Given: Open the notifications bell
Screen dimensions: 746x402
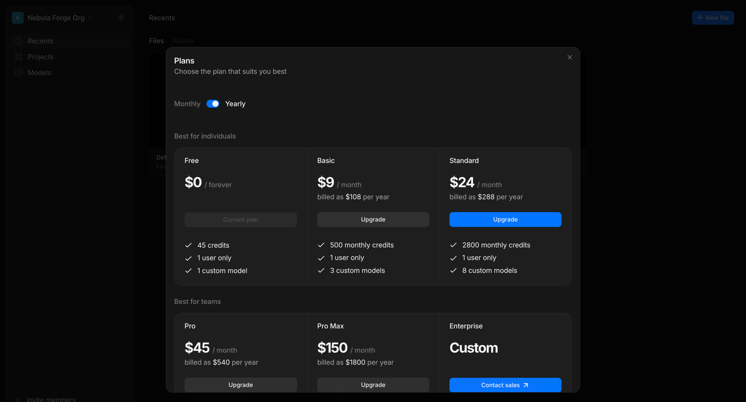Looking at the screenshot, I should tap(121, 18).
